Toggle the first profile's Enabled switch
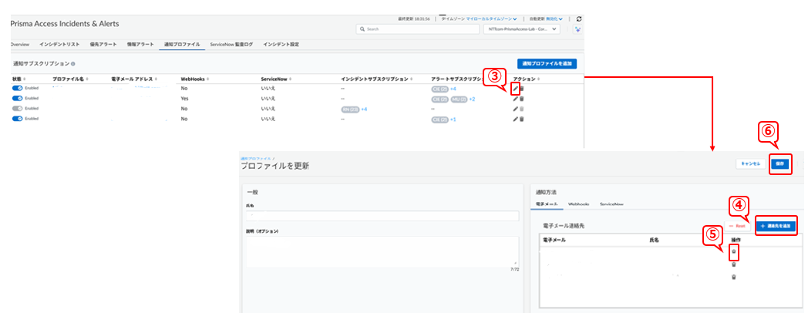The image size is (808, 313). pos(17,89)
